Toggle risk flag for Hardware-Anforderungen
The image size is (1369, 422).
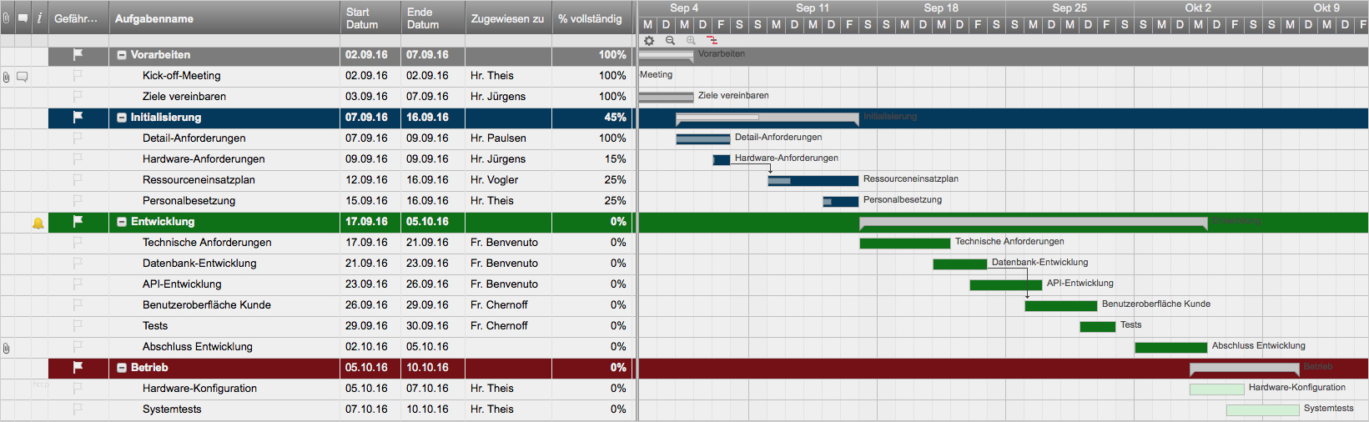[78, 159]
